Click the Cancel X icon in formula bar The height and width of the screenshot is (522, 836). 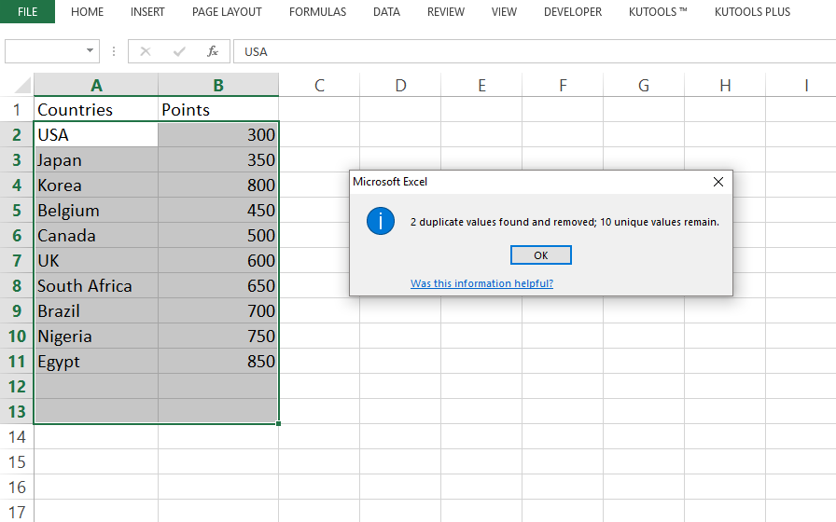145,51
